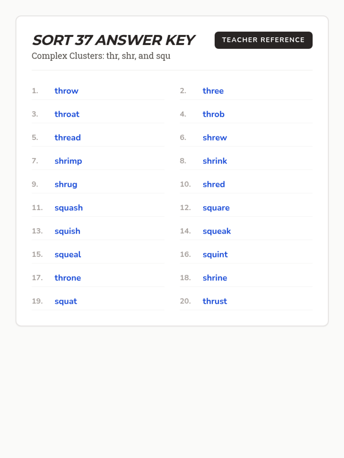Viewport: 344px width, 458px height.
Task: Select the last answer, "thrust"
Action: (215, 301)
